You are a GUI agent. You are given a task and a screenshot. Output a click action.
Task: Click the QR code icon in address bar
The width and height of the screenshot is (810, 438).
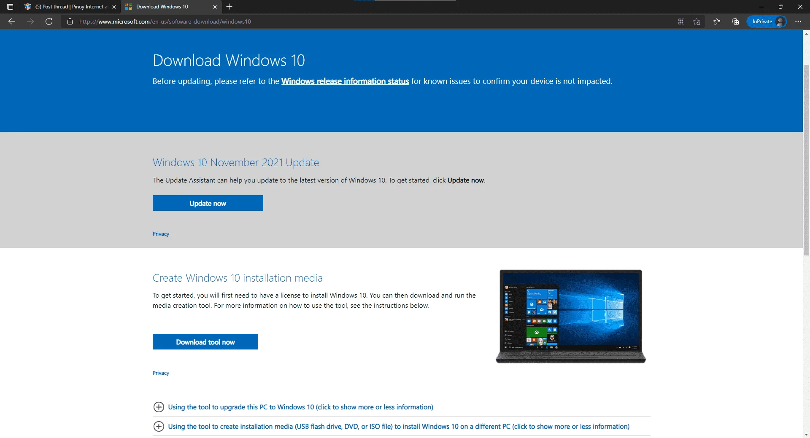(x=681, y=21)
